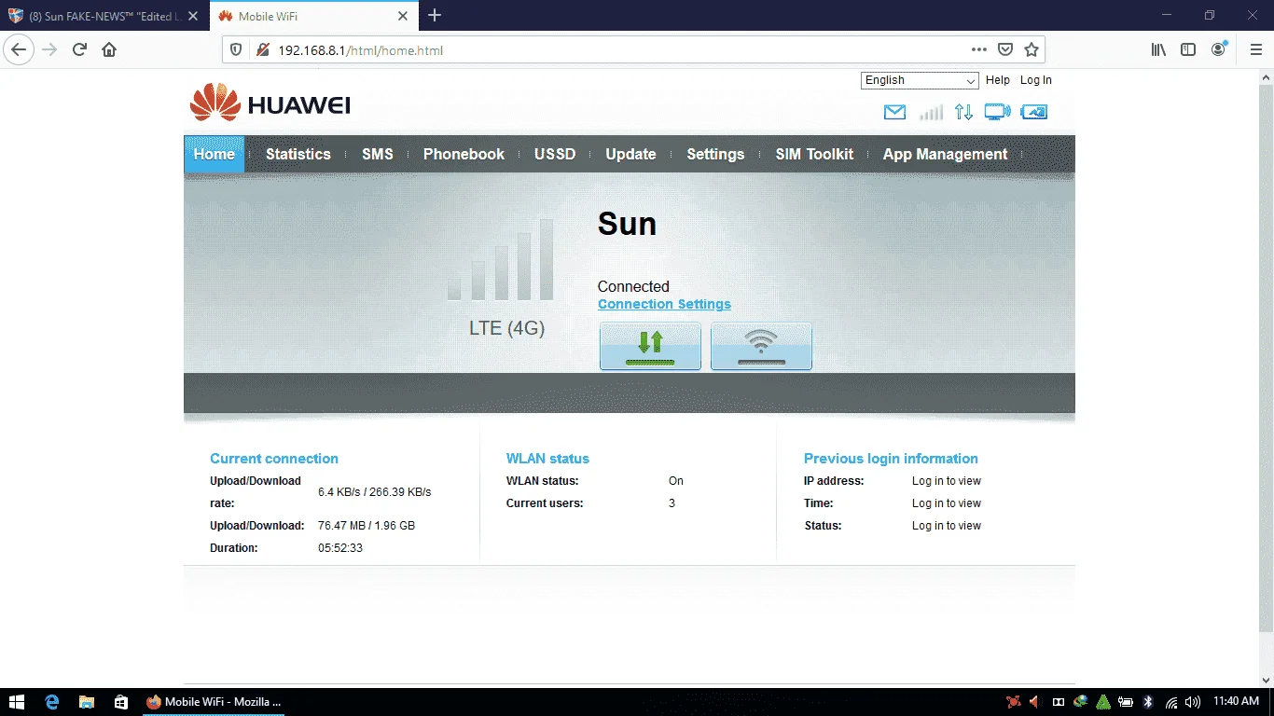
Task: Click the Save to Pocket icon
Action: point(1005,49)
